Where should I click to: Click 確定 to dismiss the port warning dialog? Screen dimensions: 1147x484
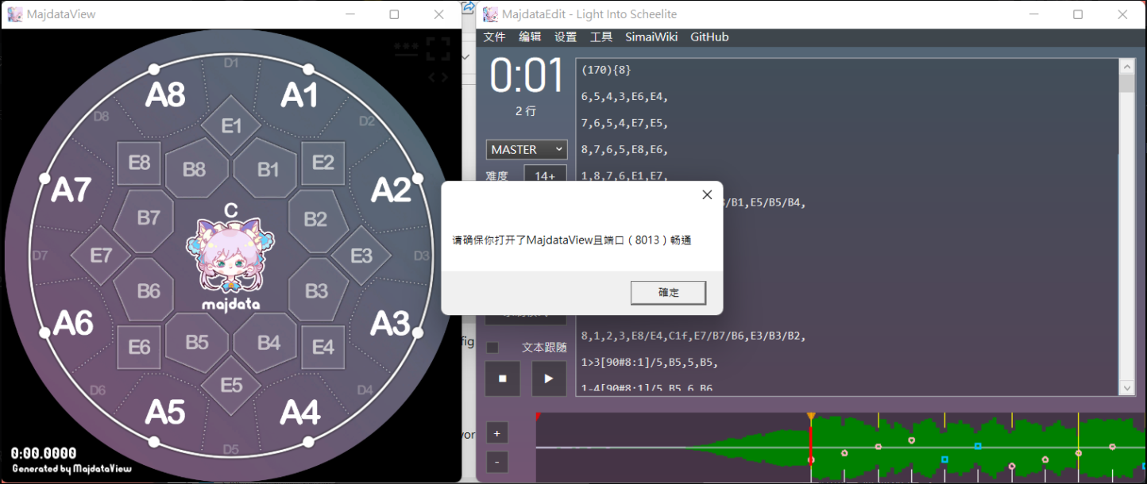click(x=668, y=292)
